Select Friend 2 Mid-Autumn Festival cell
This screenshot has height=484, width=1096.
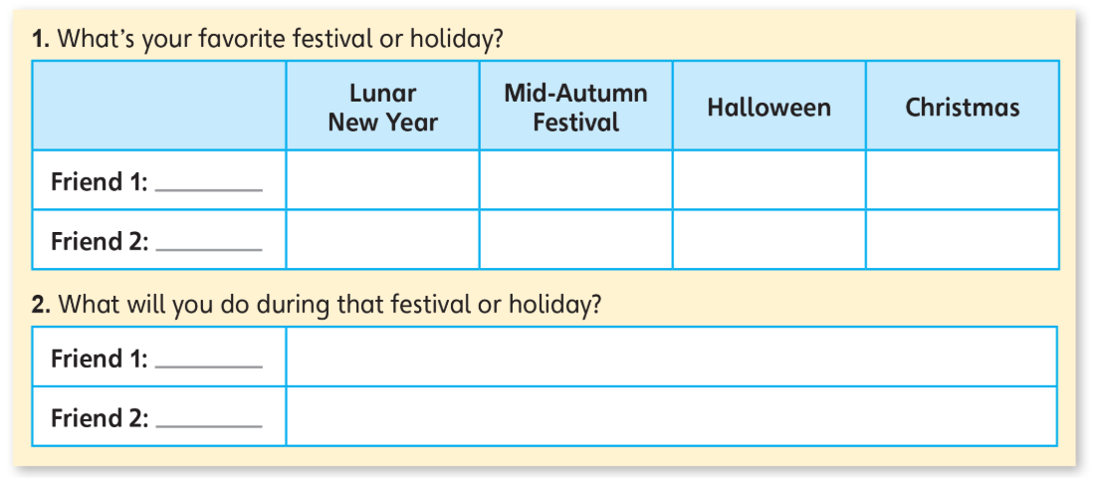click(576, 239)
